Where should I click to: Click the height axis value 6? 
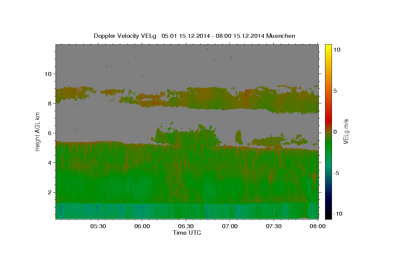click(x=50, y=133)
